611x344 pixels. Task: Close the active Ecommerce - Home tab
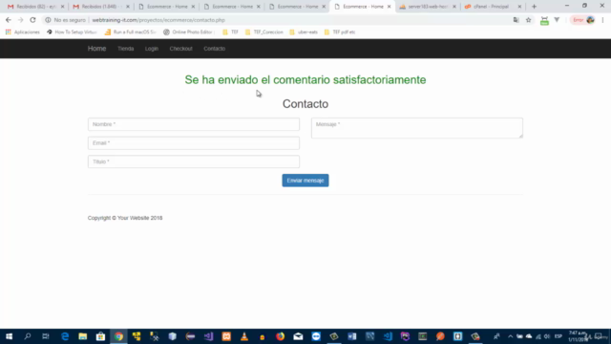click(x=389, y=7)
